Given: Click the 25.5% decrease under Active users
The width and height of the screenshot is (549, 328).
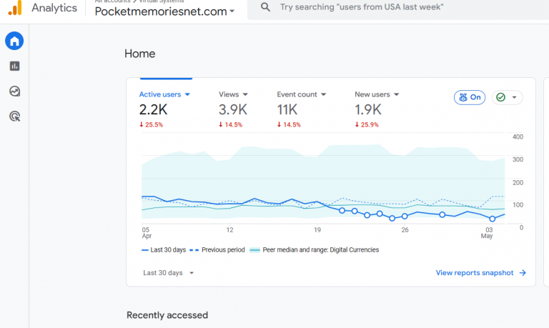Looking at the screenshot, I should coord(152,124).
